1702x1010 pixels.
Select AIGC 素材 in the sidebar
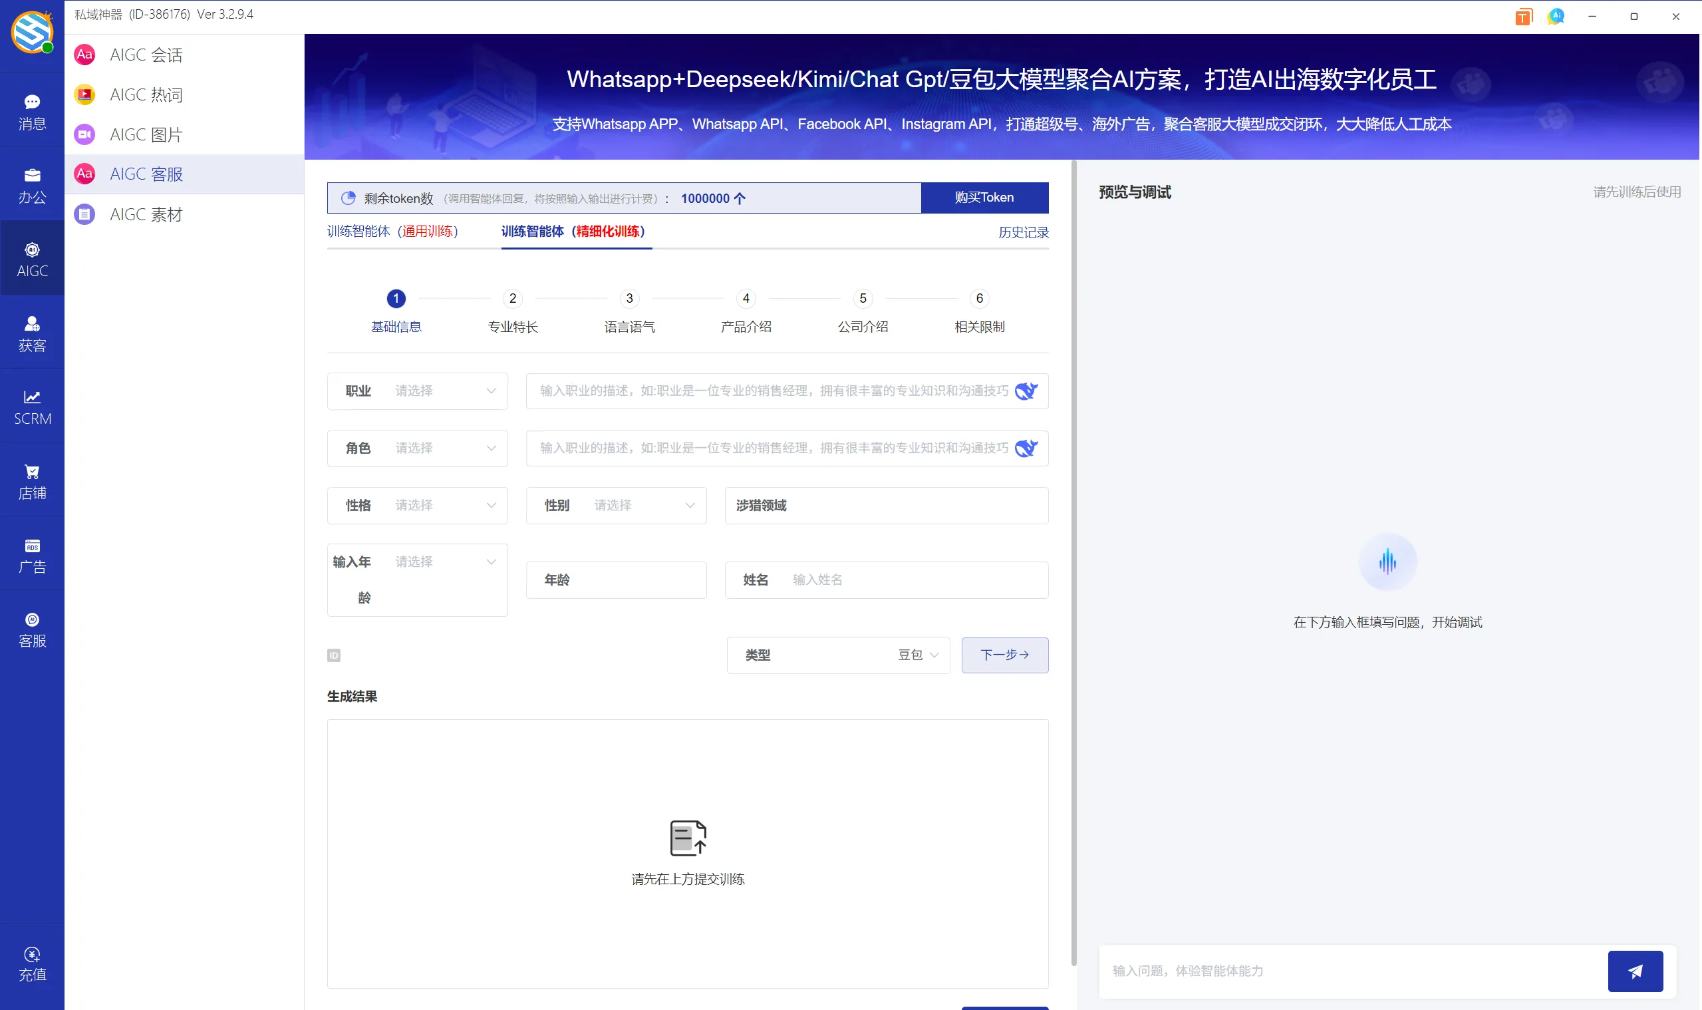click(x=145, y=214)
